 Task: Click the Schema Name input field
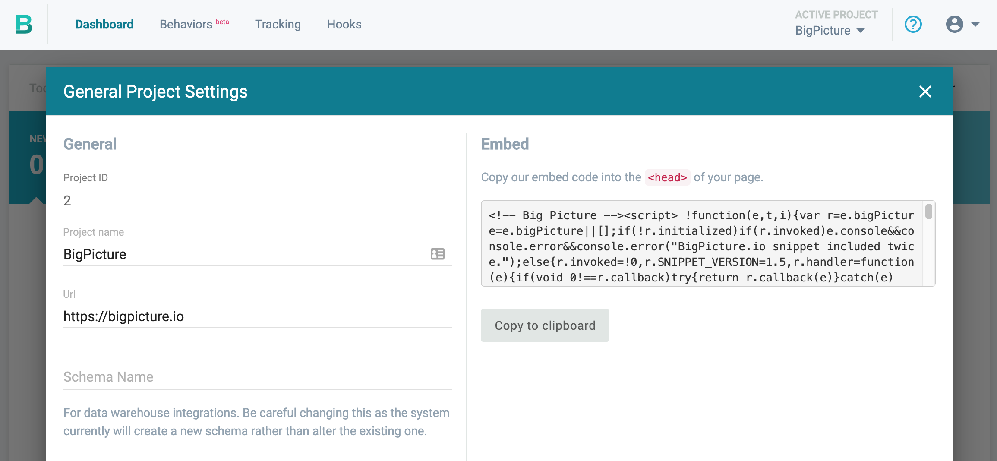[257, 377]
